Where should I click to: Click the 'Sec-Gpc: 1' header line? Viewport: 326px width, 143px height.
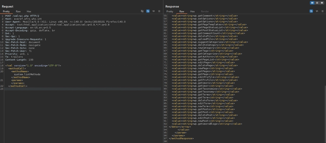[12, 36]
